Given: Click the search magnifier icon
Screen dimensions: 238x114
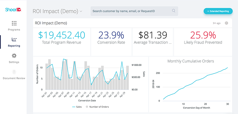Looking at the screenshot, I should click(x=174, y=11).
